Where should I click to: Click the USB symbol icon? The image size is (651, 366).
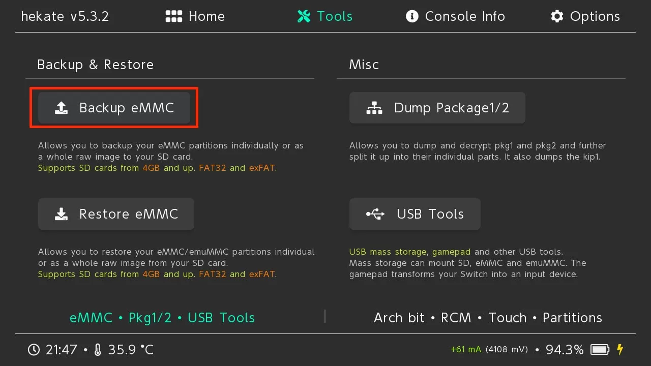375,214
